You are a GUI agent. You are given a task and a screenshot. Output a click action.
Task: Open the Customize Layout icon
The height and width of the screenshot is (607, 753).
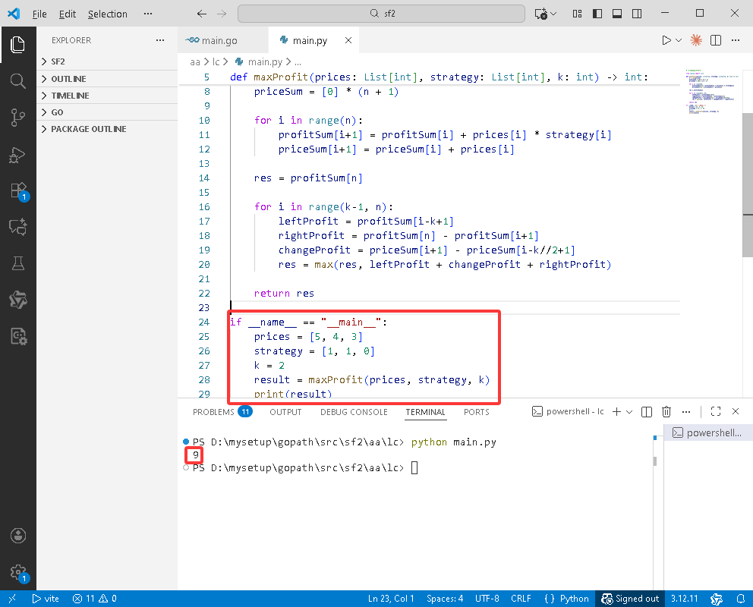(x=577, y=14)
